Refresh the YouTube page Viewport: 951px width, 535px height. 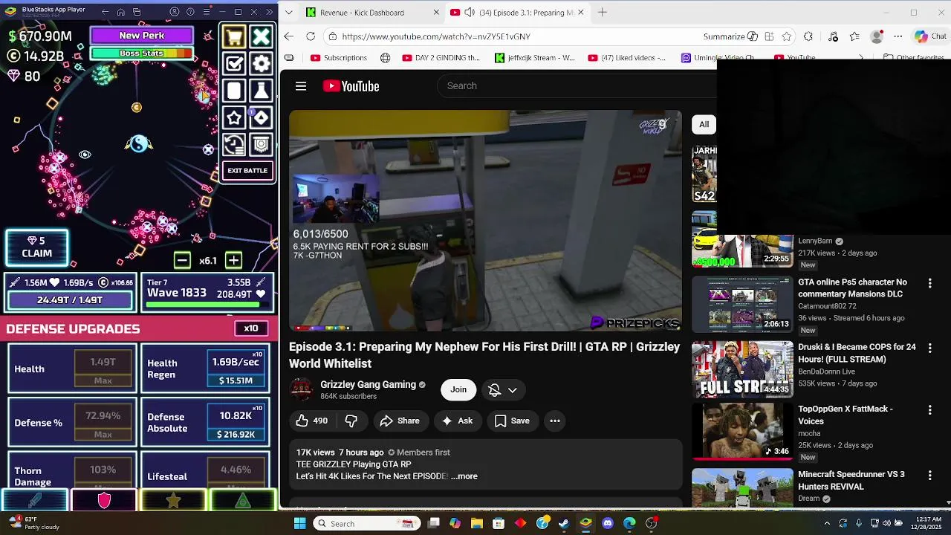(x=311, y=36)
